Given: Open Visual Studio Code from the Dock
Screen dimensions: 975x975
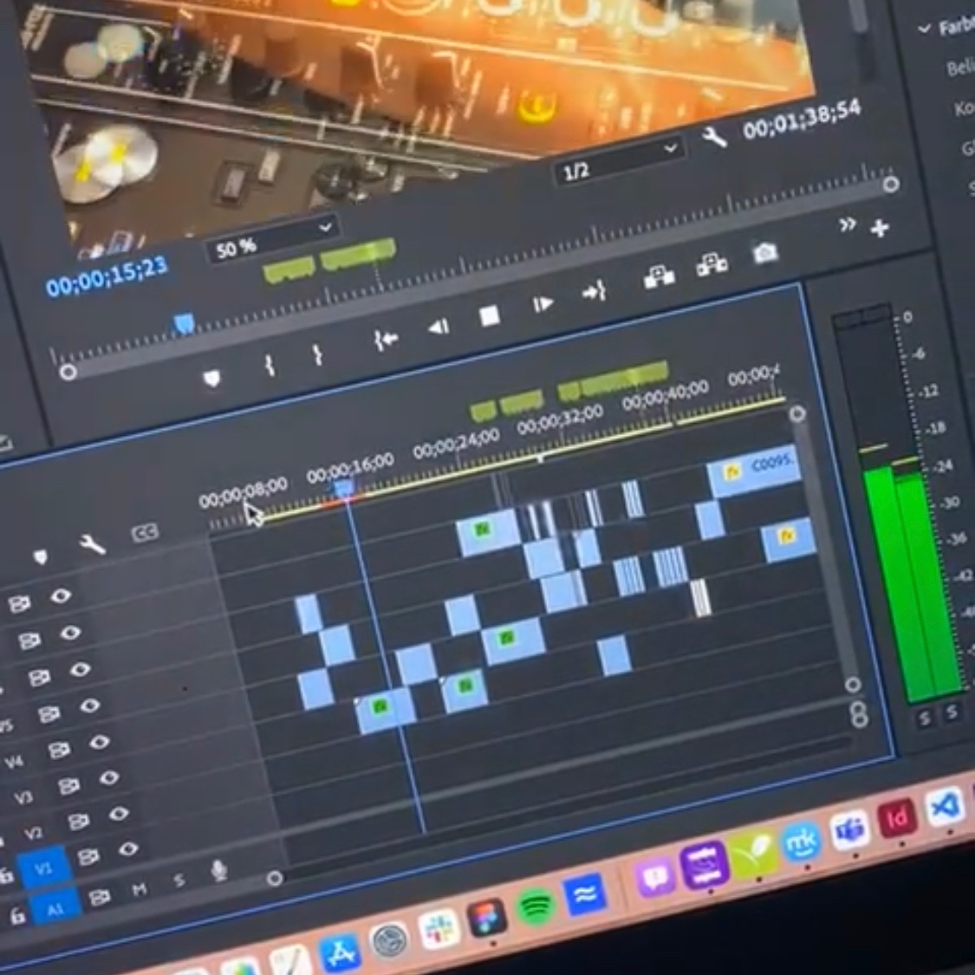Looking at the screenshot, I should (945, 807).
